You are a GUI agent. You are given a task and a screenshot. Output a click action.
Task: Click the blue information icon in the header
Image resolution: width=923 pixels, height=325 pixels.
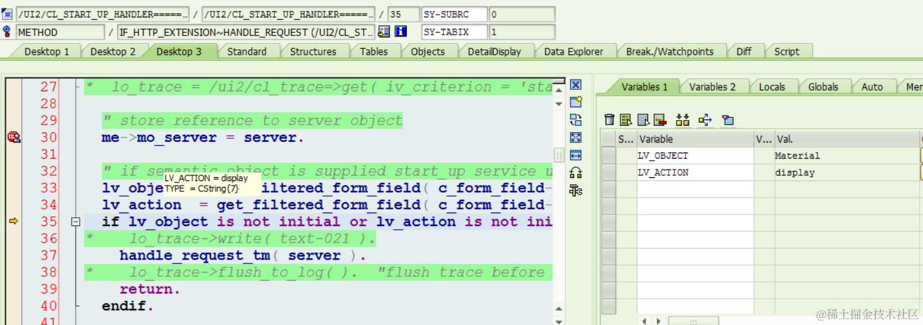pyautogui.click(x=400, y=31)
